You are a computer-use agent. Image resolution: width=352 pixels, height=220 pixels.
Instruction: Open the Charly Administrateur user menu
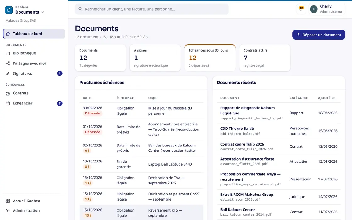pyautogui.click(x=327, y=9)
